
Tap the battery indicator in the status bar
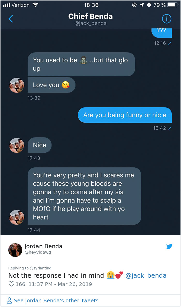[172, 4]
